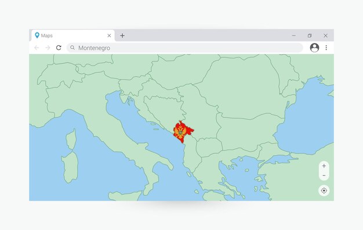This screenshot has width=363, height=230.
Task: Click the search magnifier icon
Action: click(72, 48)
